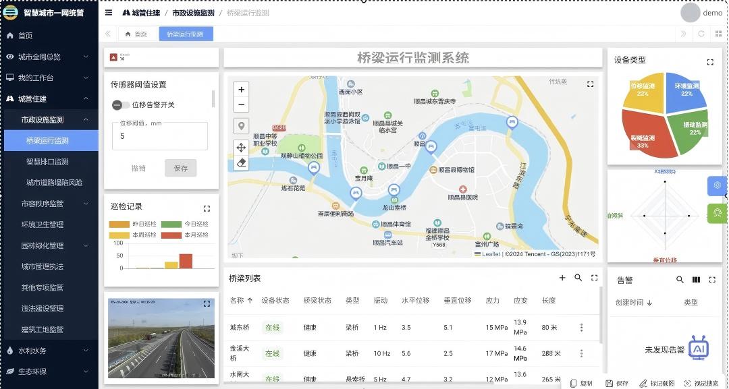The width and height of the screenshot is (729, 389).
Task: Open 智慧排口监测 in the sidebar
Action: [47, 162]
